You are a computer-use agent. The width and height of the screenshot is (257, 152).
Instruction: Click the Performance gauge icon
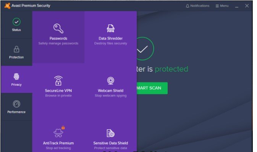click(16, 104)
